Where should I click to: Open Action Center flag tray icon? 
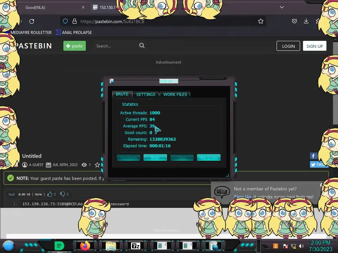(x=285, y=246)
